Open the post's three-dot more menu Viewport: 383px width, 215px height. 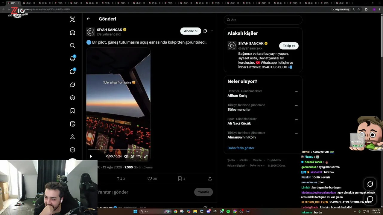coord(211,31)
